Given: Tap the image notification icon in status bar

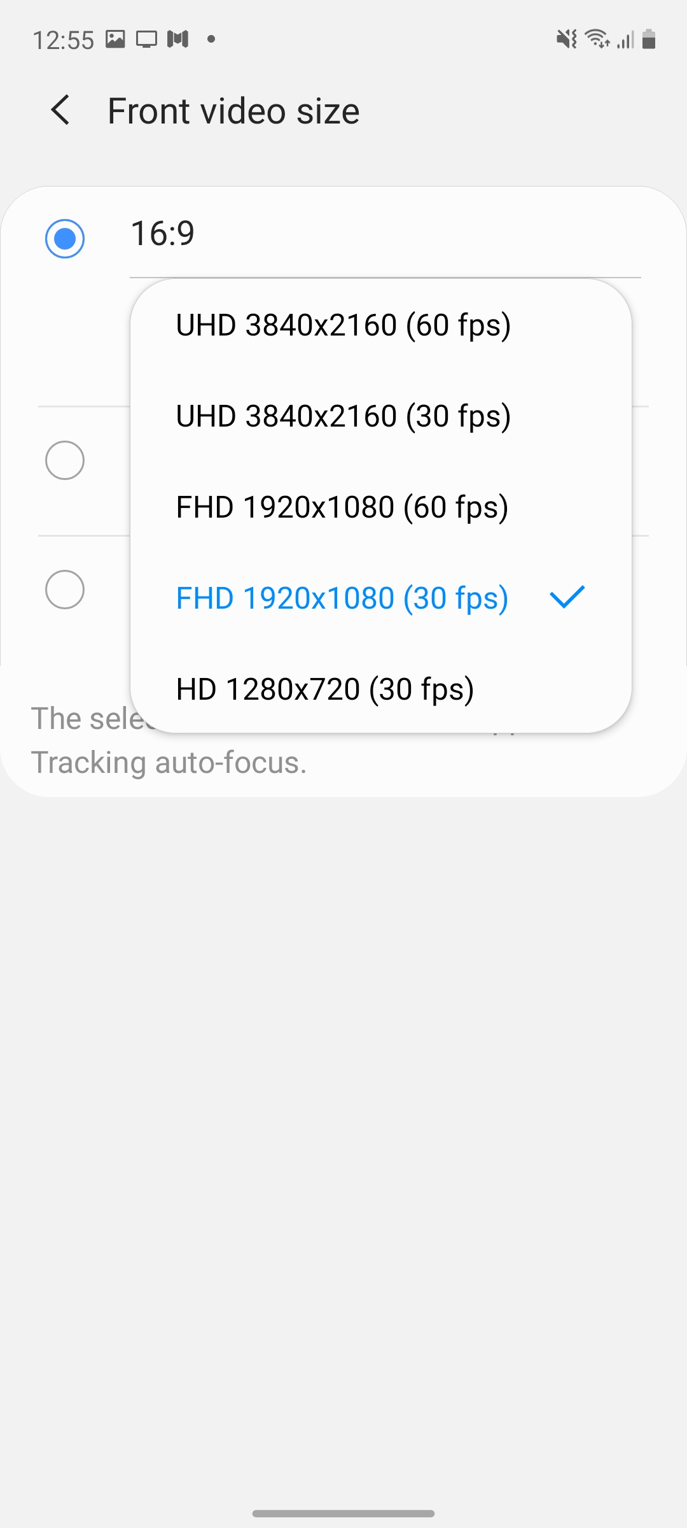Looking at the screenshot, I should pos(115,39).
